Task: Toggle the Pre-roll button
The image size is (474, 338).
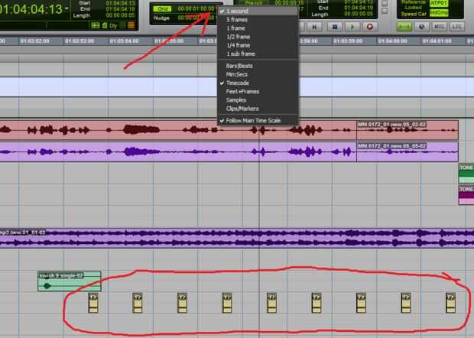Action: (252, 3)
